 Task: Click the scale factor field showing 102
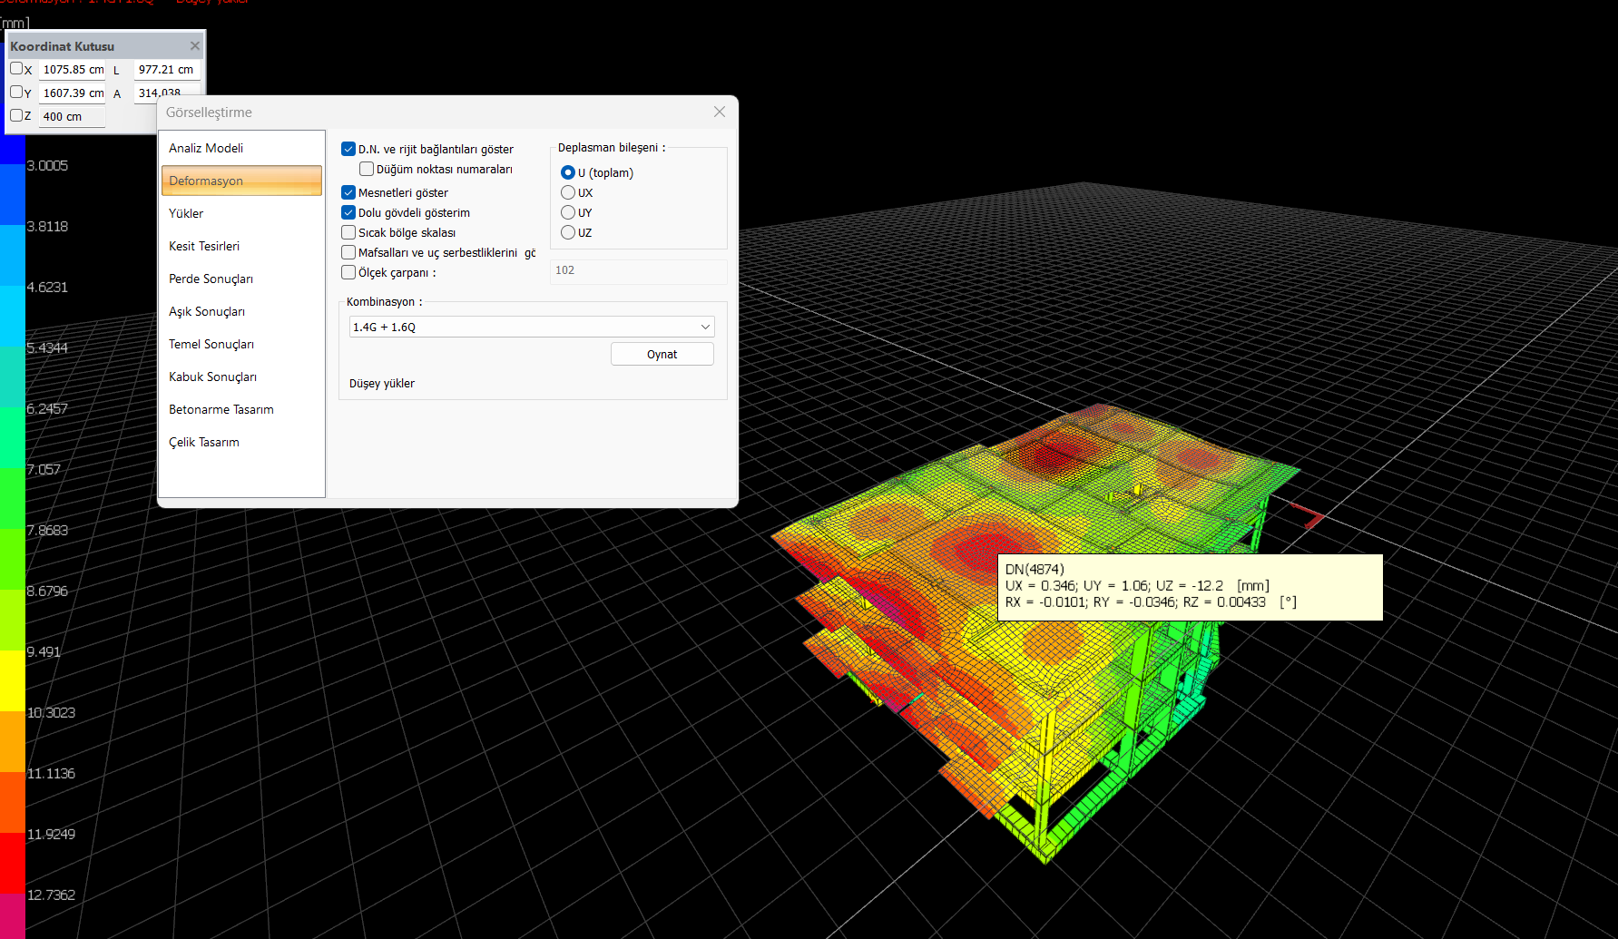637,270
